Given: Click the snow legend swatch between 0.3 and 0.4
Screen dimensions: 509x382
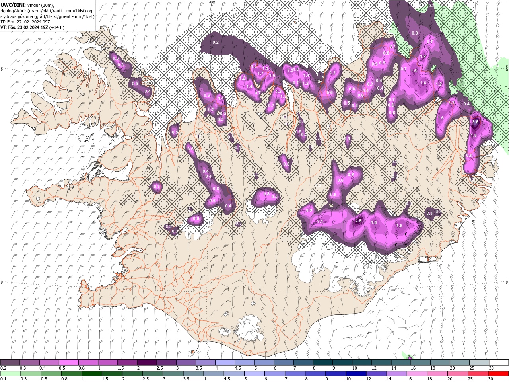Looking at the screenshot, I should click(x=29, y=362).
